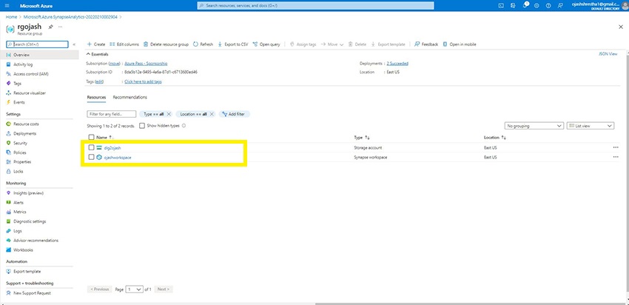Open the Help question mark icon
Viewport: 629px width, 305px height.
tap(548, 6)
